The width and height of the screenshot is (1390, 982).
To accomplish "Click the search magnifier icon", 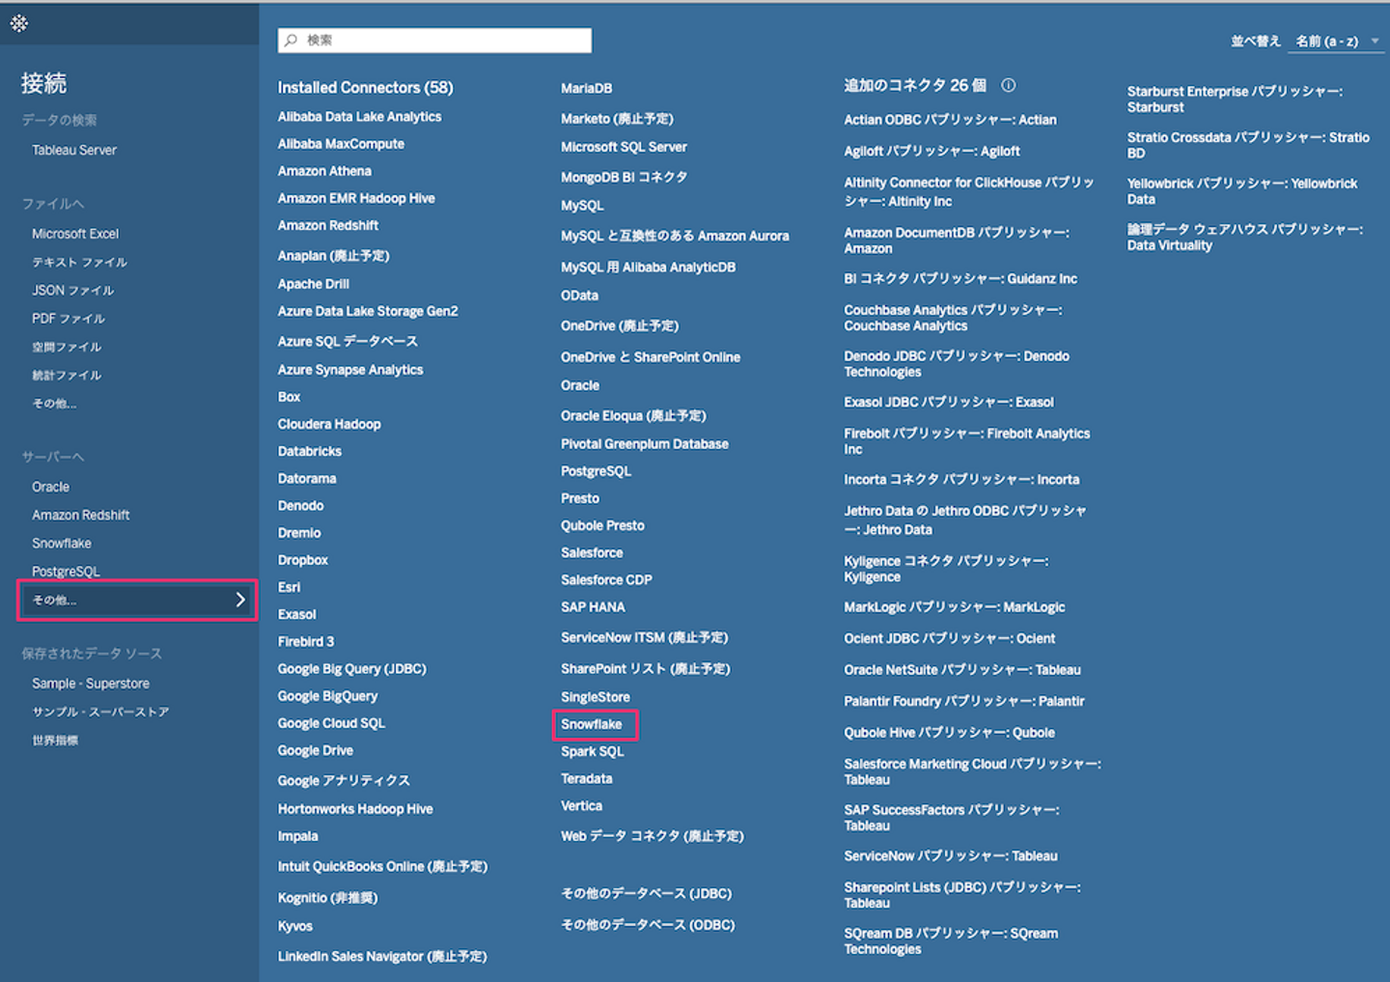I will point(291,41).
